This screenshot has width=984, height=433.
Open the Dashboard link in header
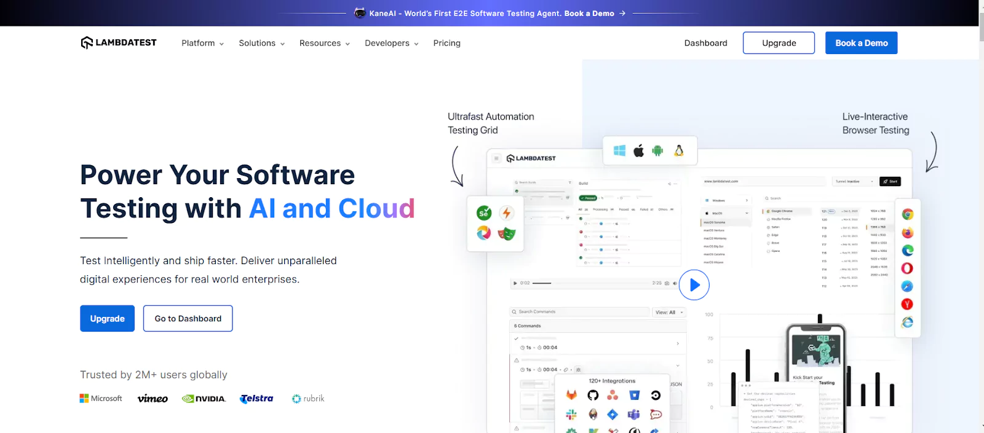[705, 43]
